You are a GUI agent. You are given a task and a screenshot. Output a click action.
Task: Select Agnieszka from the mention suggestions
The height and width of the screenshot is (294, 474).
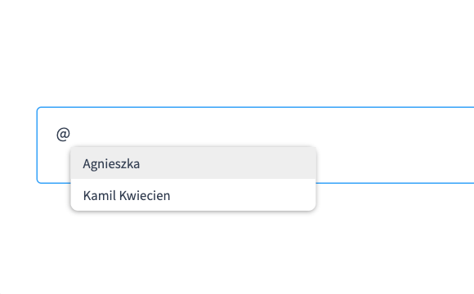coord(193,163)
